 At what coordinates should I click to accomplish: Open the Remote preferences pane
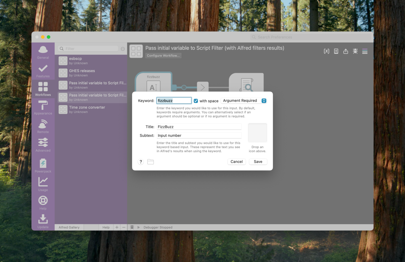tap(43, 126)
